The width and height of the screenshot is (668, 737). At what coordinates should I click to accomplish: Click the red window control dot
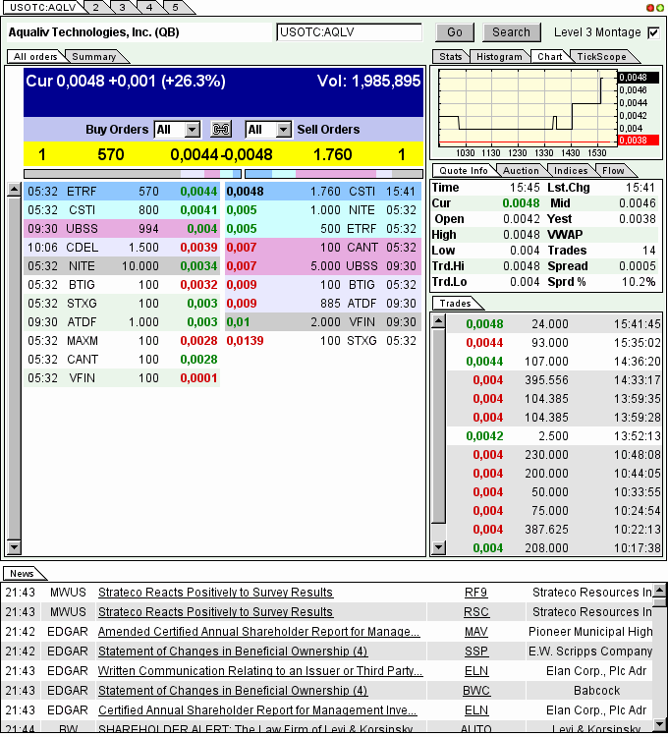point(650,8)
